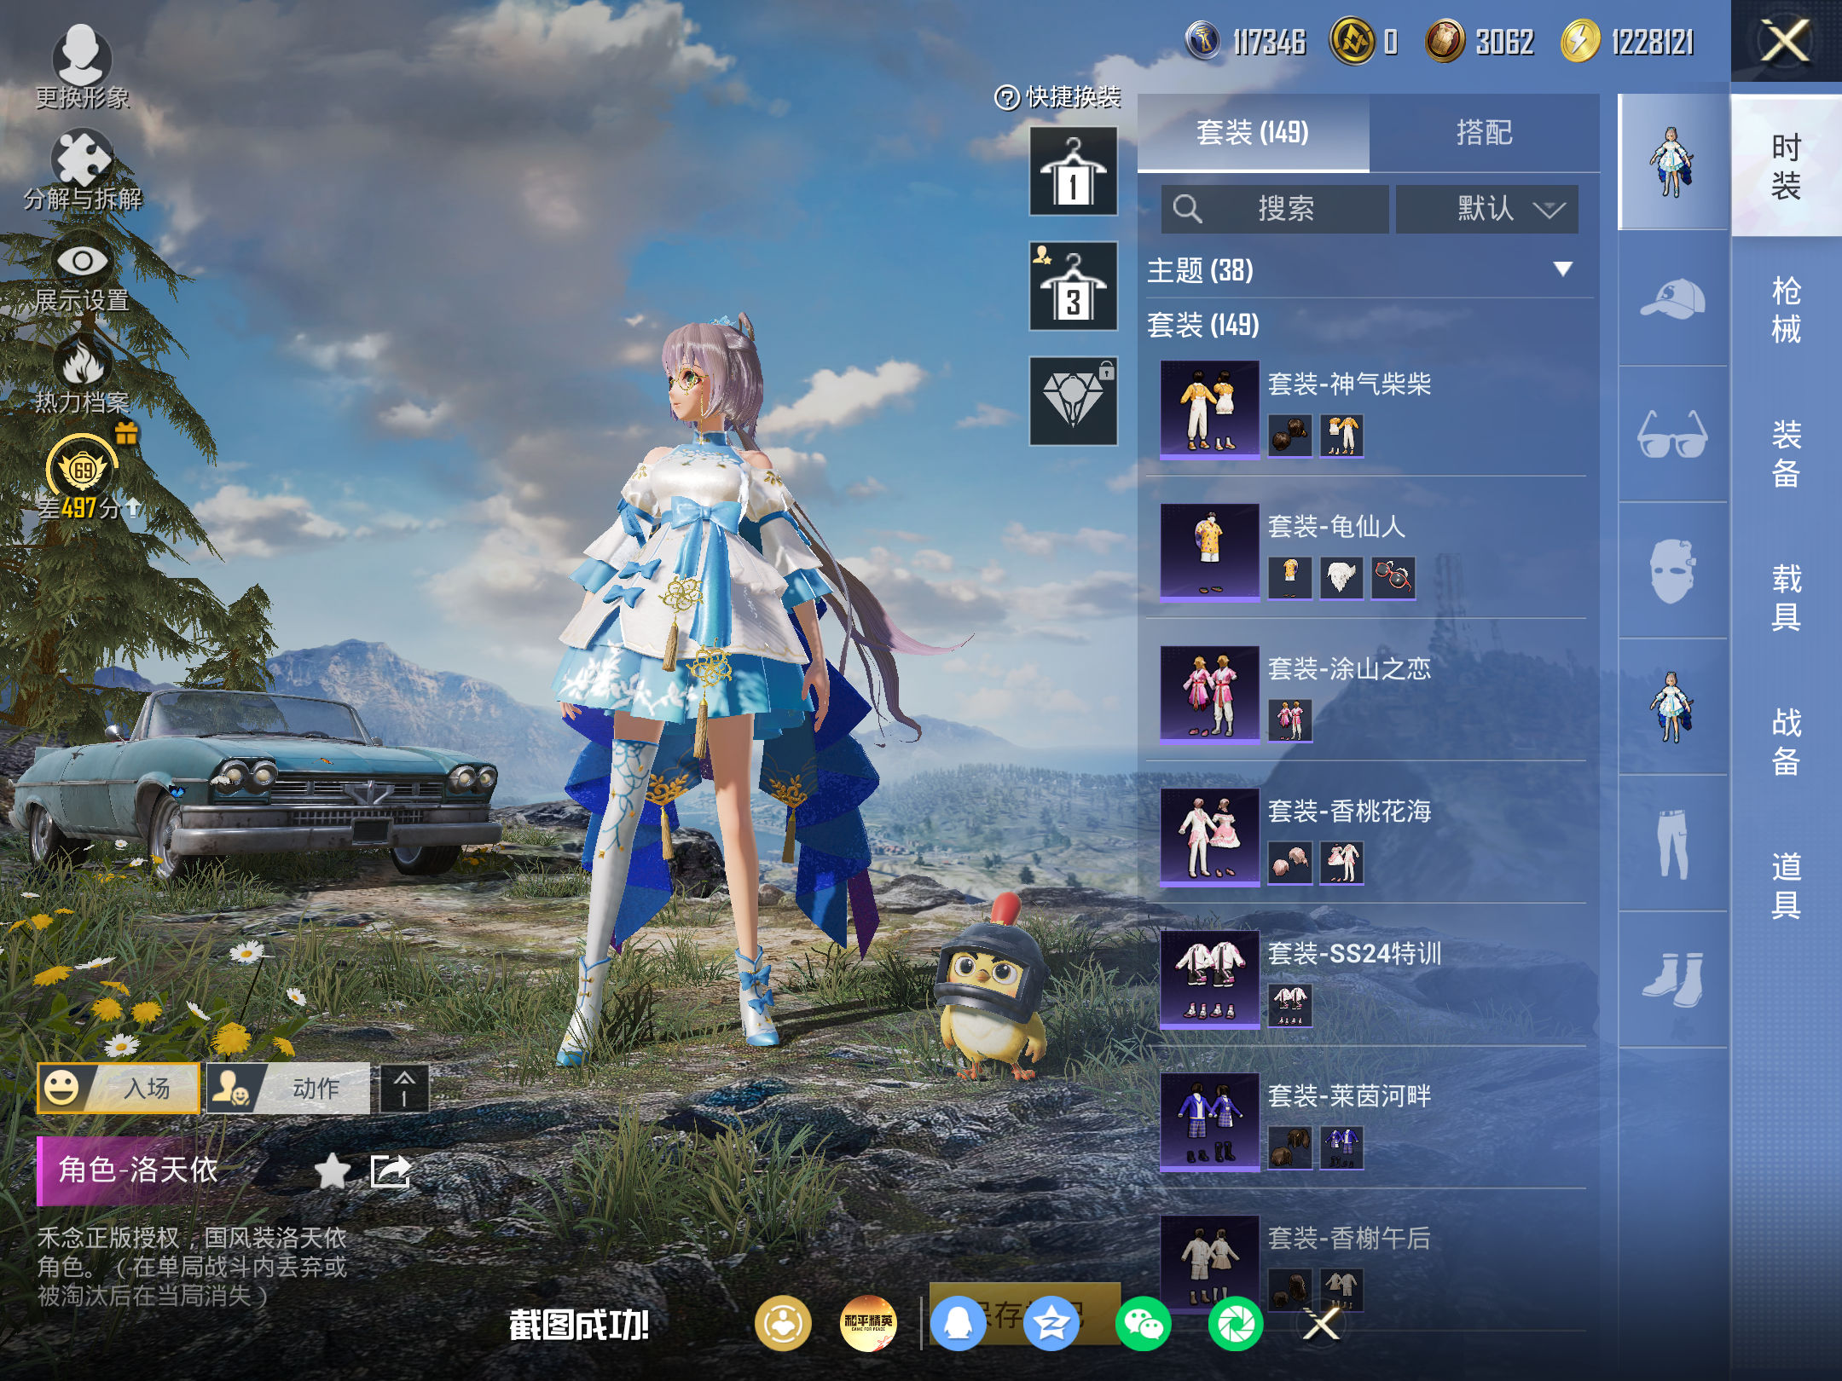Screen dimensions: 1842x1381
Task: Pick the red glasses piece under 龟仙人
Action: tap(1393, 578)
